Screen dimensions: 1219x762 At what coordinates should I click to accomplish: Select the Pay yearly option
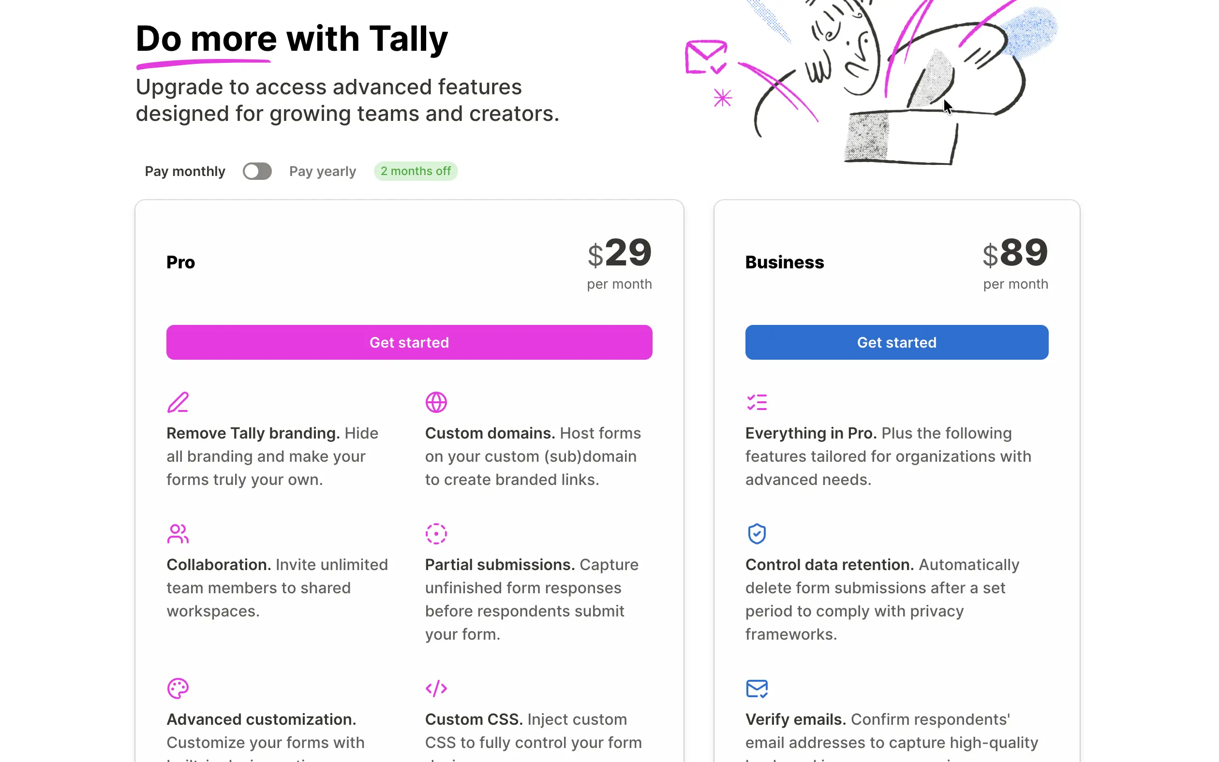pos(323,171)
